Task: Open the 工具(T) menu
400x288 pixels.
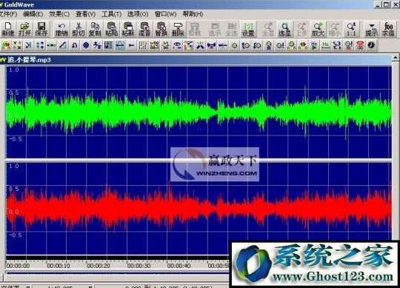Action: click(x=111, y=14)
